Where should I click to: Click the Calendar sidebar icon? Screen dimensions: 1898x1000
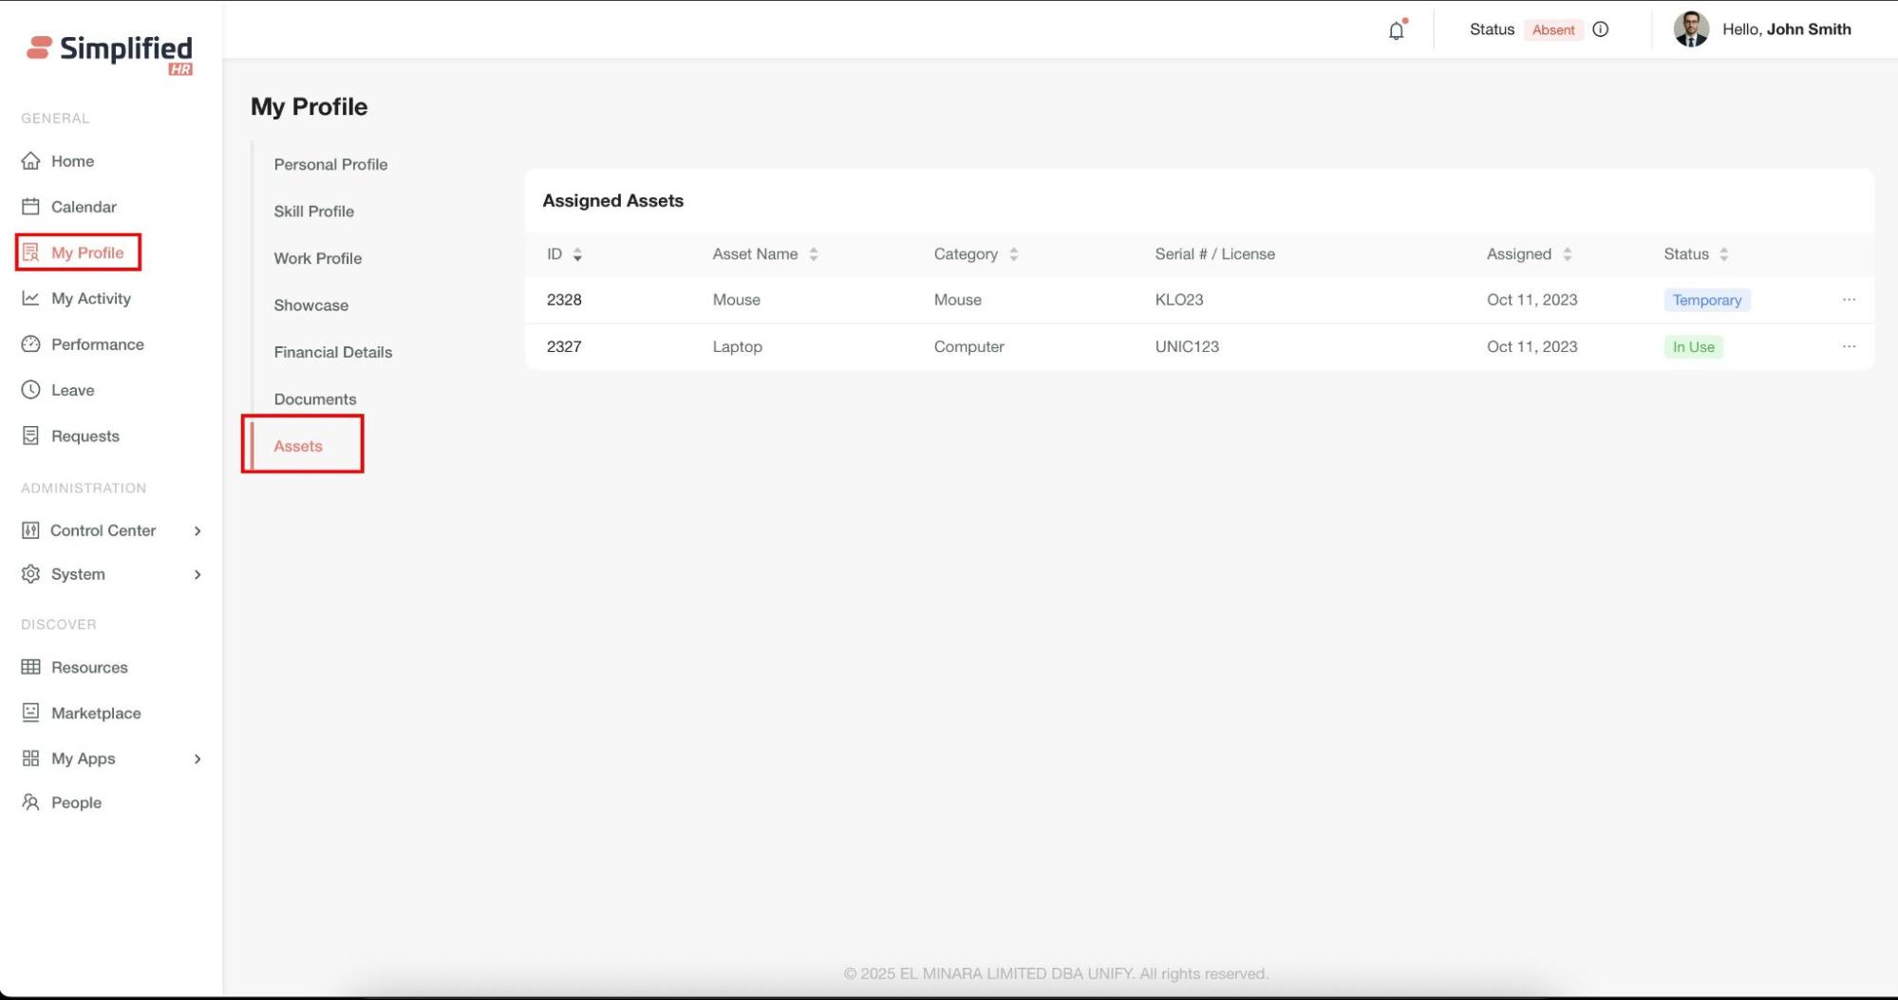pos(31,207)
